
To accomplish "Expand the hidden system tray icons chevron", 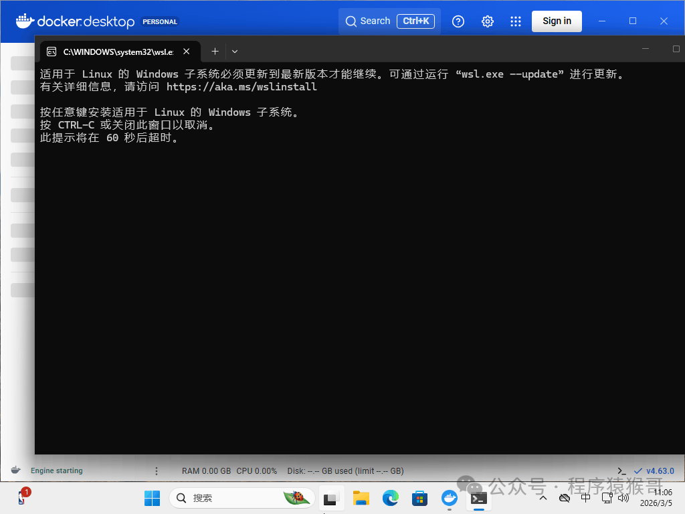I will [x=543, y=499].
